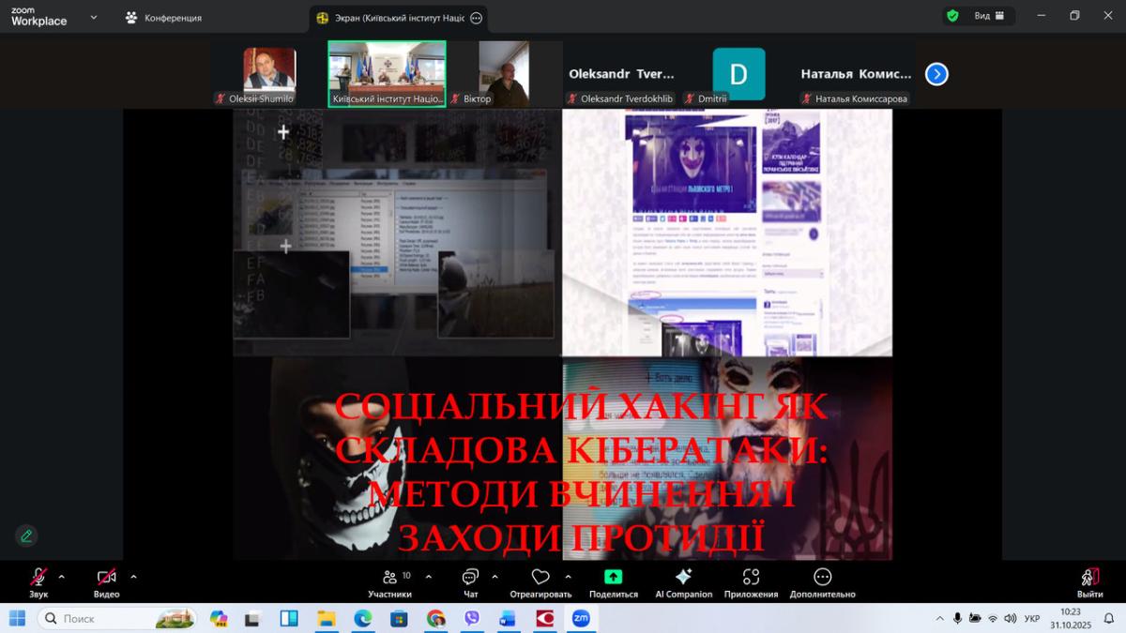This screenshot has width=1126, height=633.
Task: Open the Приложения apps panel
Action: [751, 582]
